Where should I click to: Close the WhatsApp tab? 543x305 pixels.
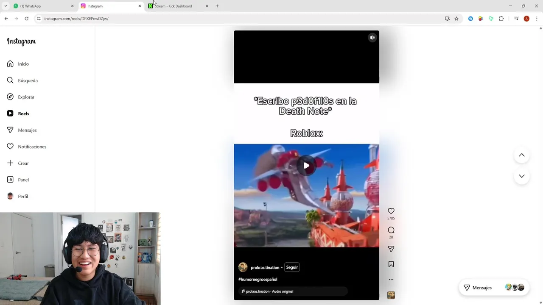[x=72, y=6]
